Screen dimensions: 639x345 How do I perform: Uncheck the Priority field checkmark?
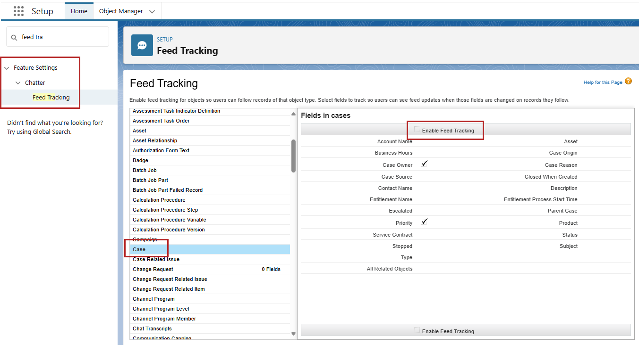tap(425, 221)
